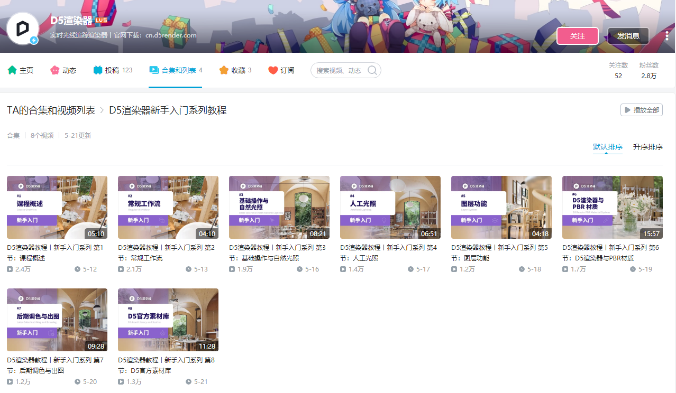
Task: View the 粉丝数 2.8万 count
Action: coord(649,70)
